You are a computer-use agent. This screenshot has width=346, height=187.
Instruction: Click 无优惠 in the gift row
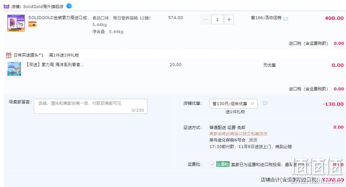click(269, 65)
